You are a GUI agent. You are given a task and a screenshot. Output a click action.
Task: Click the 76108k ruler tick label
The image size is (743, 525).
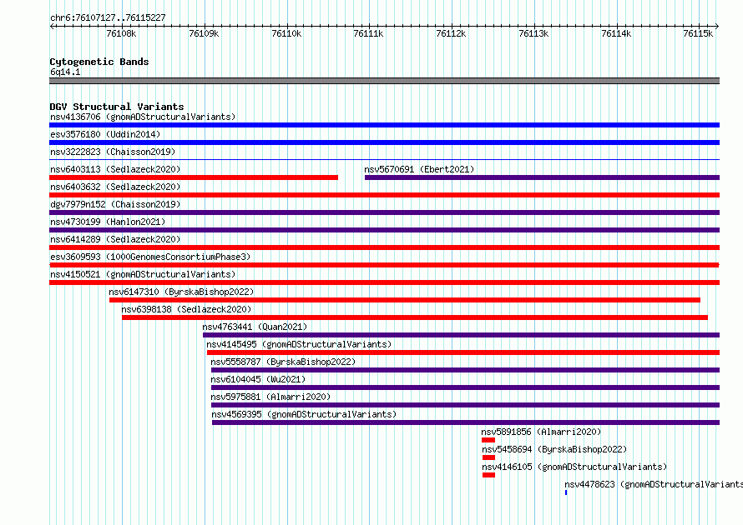pyautogui.click(x=121, y=33)
